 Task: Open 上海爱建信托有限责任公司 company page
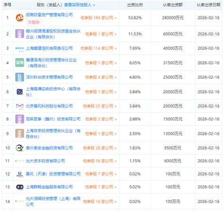49,48
